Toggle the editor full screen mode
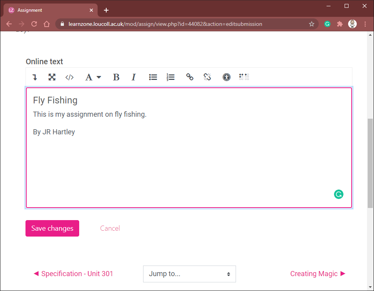Screen dimensions: 374x291 tap(52, 77)
